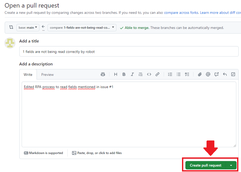
Task: Expand the Create pull request options arrow
Action: point(231,165)
